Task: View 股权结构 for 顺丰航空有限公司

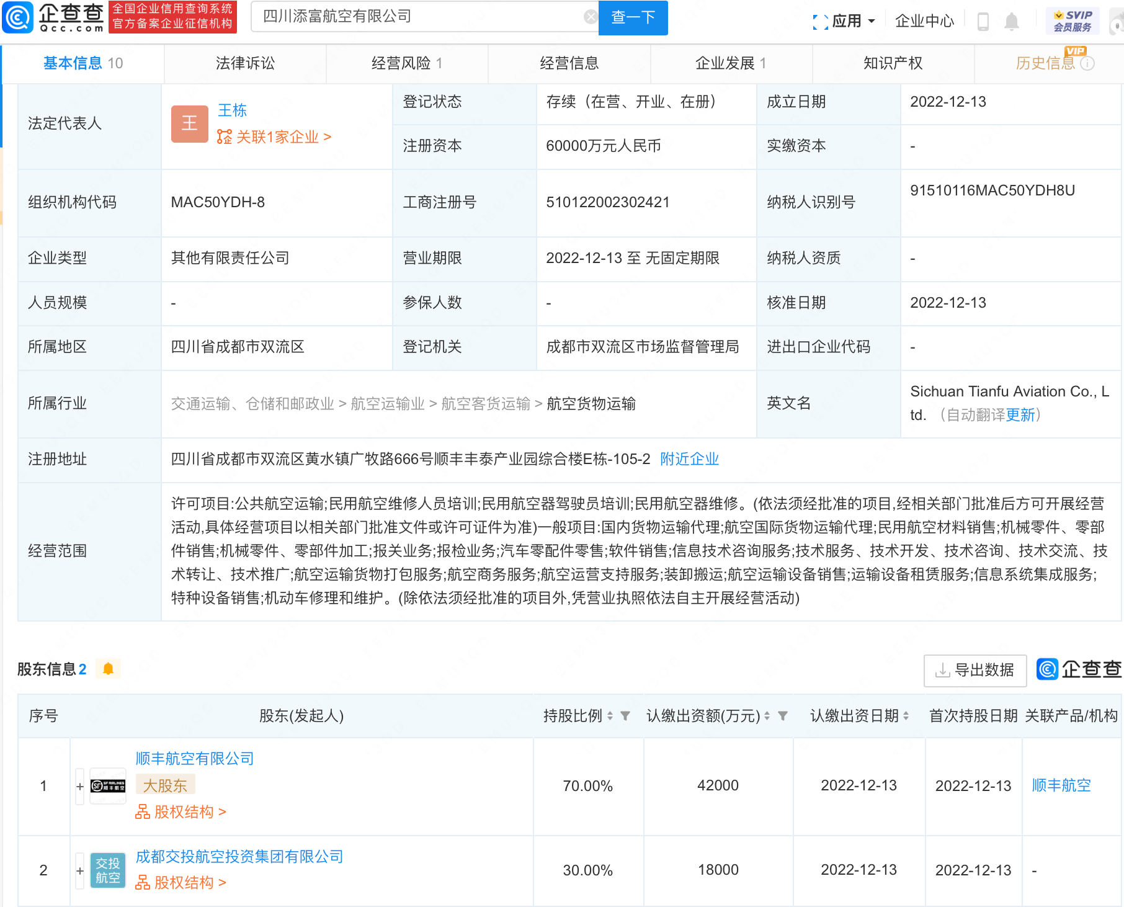Action: [x=181, y=812]
